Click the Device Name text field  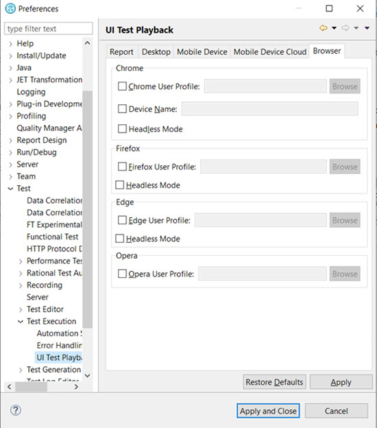pos(270,108)
